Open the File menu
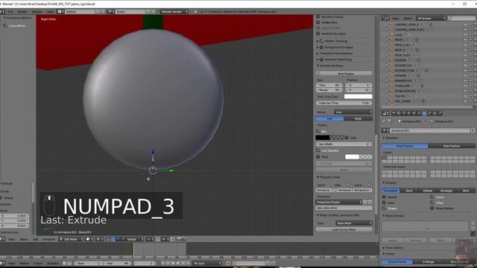Viewport: 477px width, 268px height. pos(10,12)
